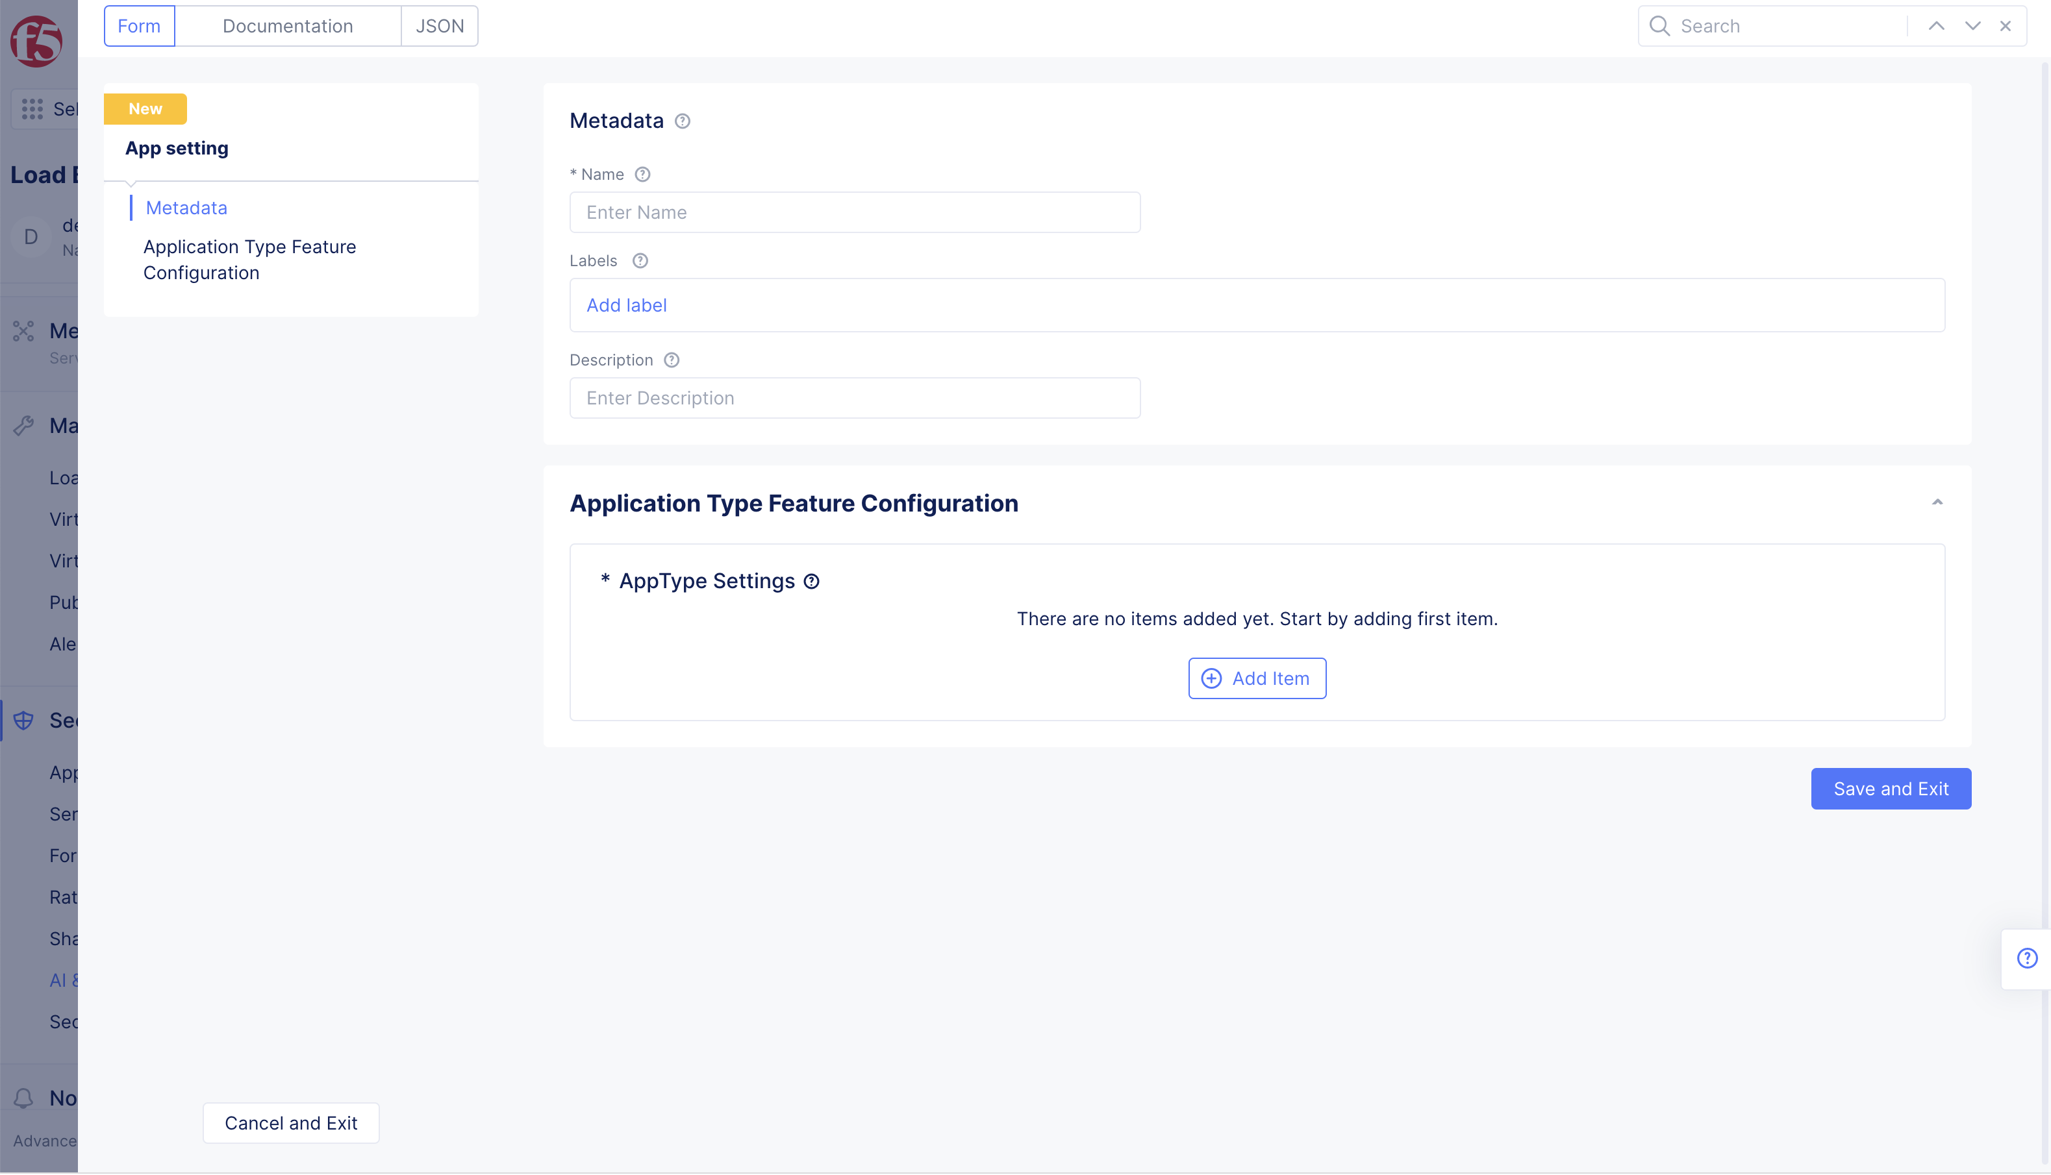Go to previous search result arrow
This screenshot has width=2051, height=1175.
pyautogui.click(x=1937, y=26)
